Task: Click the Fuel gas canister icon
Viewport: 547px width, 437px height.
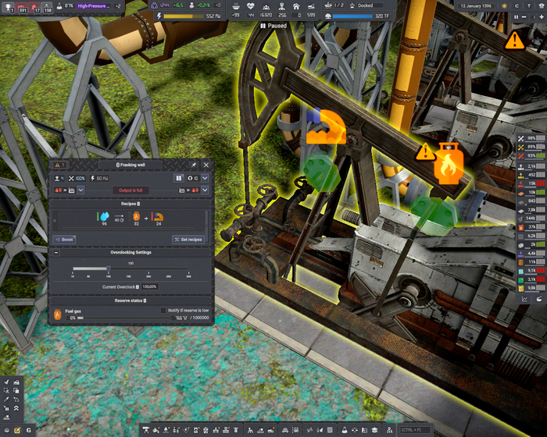Action: (58, 314)
